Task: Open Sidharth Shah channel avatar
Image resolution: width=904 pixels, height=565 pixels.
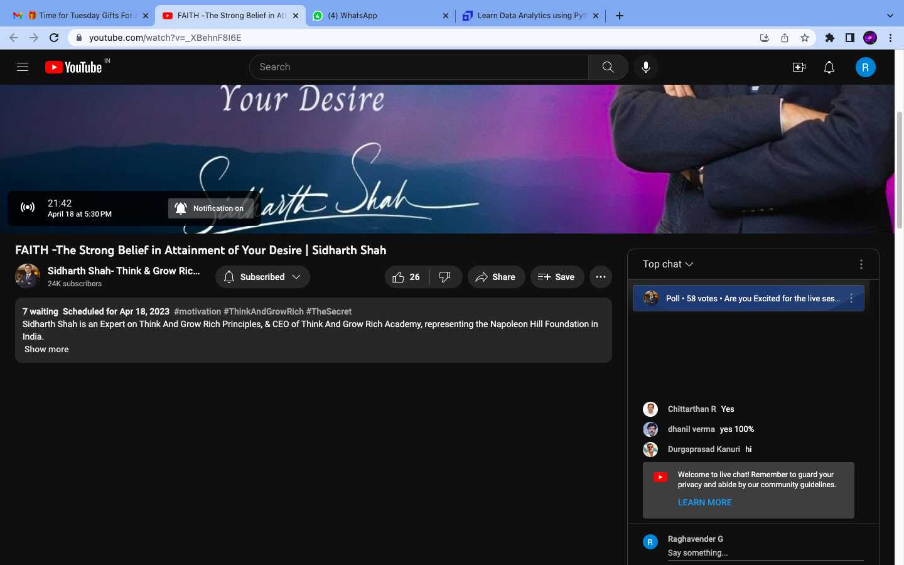Action: (x=28, y=276)
